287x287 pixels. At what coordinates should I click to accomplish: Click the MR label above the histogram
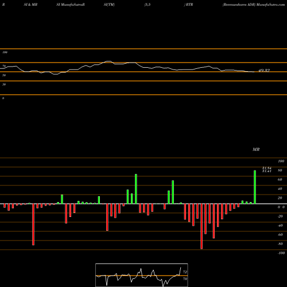[256, 149]
